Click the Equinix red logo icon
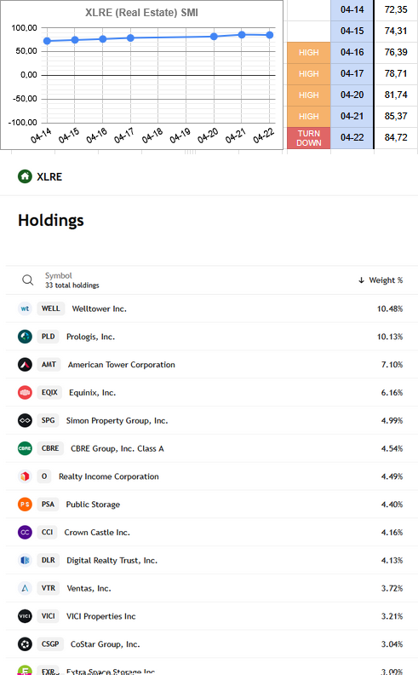Screen dimensions: 418x675 pos(25,393)
